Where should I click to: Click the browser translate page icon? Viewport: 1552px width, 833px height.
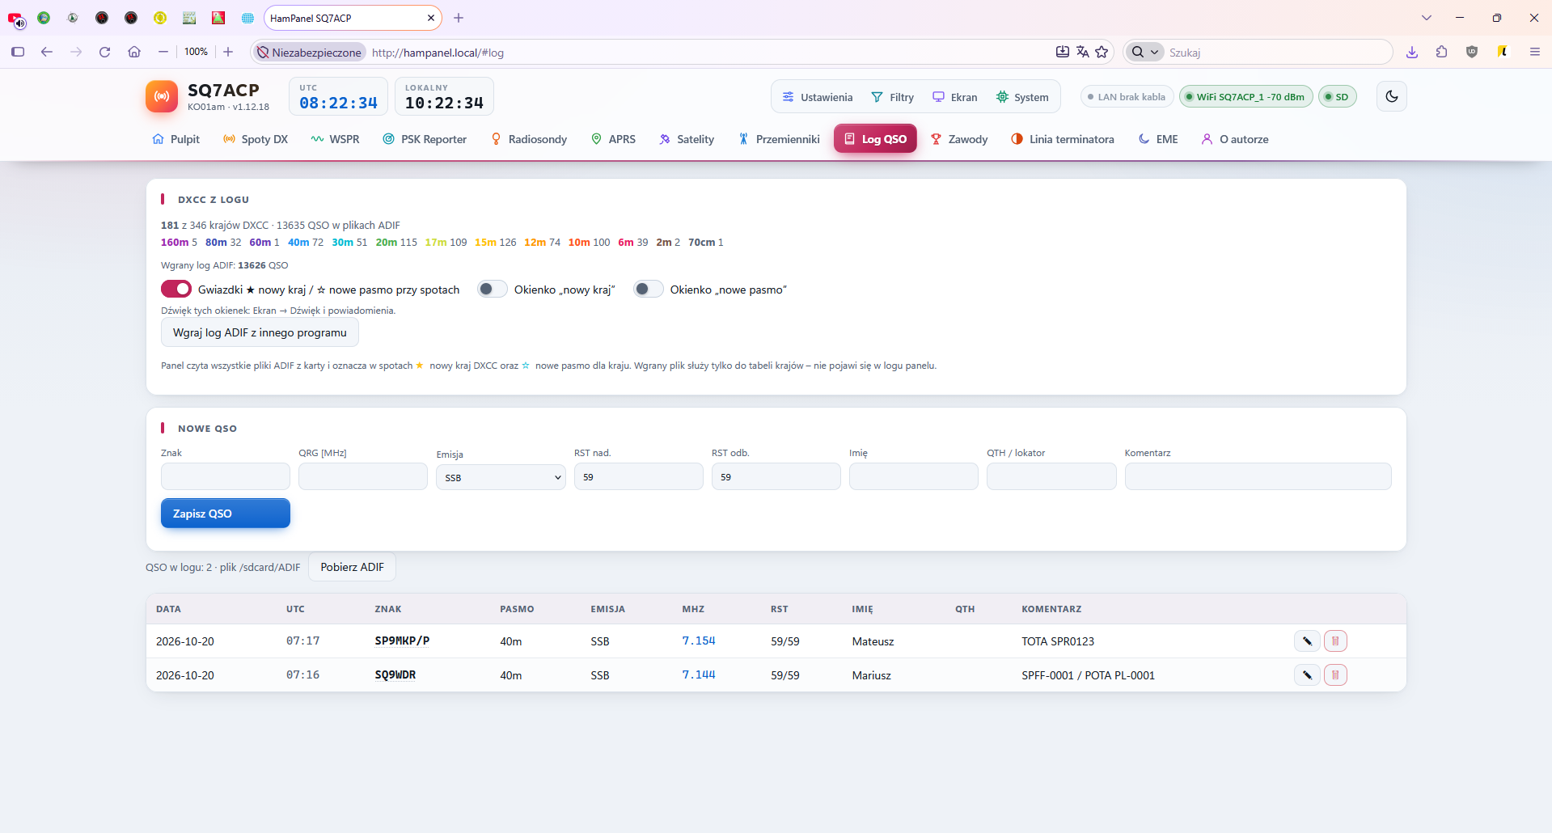[x=1082, y=52]
